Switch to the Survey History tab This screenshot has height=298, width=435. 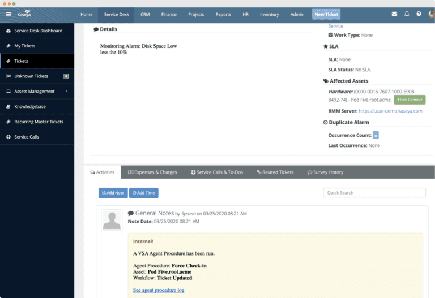coord(325,172)
